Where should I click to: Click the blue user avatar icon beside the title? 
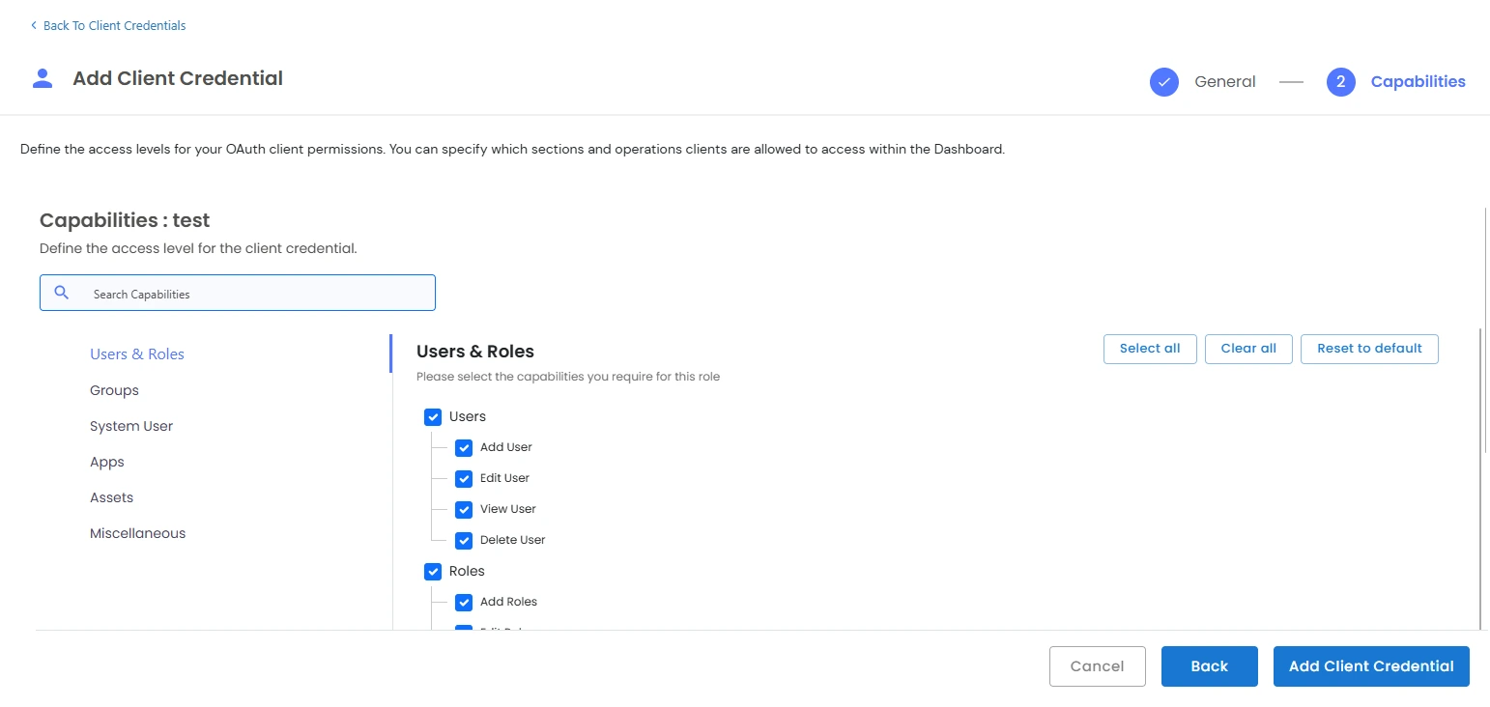(42, 77)
